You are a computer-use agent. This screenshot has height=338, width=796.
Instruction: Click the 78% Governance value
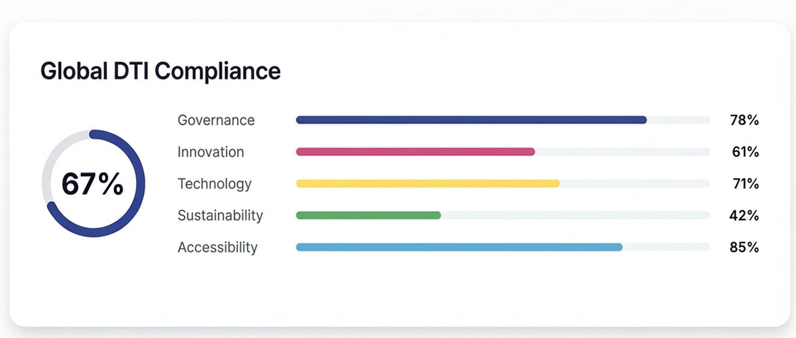(x=744, y=121)
